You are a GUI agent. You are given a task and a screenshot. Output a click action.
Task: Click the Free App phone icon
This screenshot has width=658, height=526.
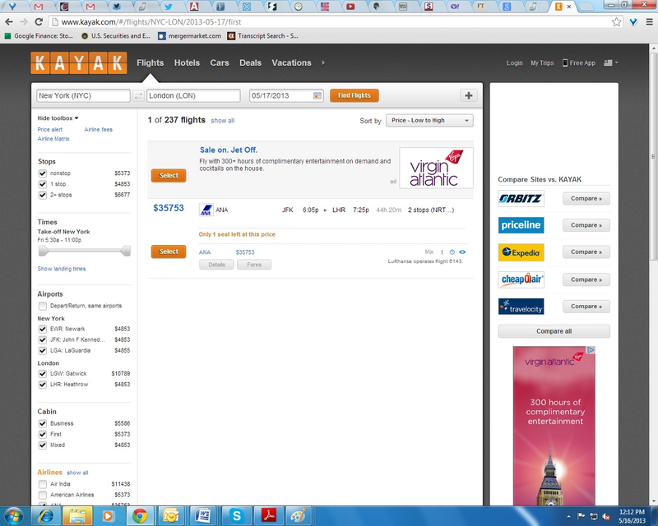click(565, 63)
